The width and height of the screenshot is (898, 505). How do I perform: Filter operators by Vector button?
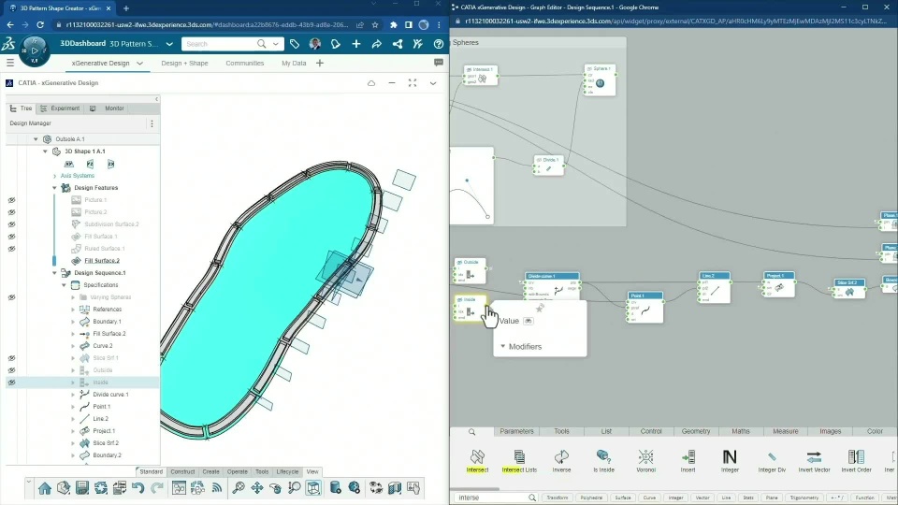coord(702,498)
